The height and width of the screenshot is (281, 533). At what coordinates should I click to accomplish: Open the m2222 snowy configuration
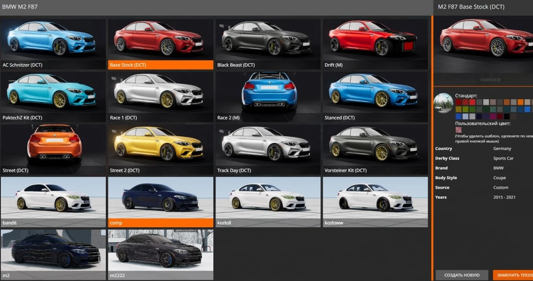[160, 251]
